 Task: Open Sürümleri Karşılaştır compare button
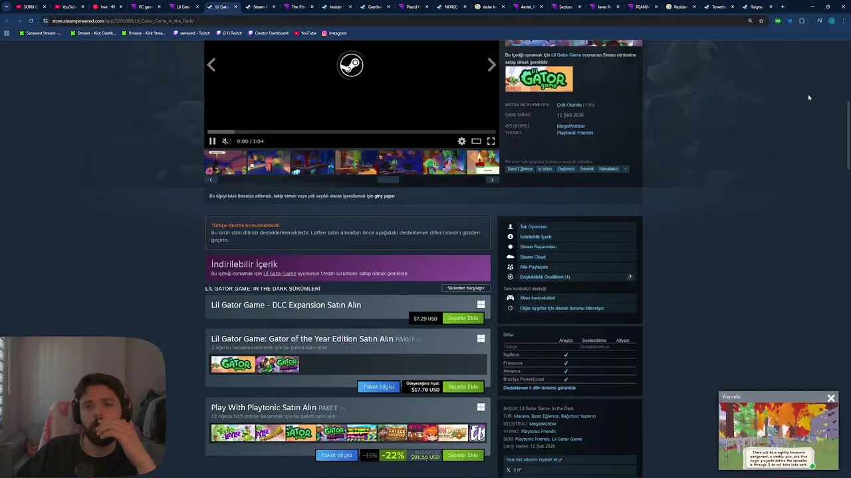[465, 288]
